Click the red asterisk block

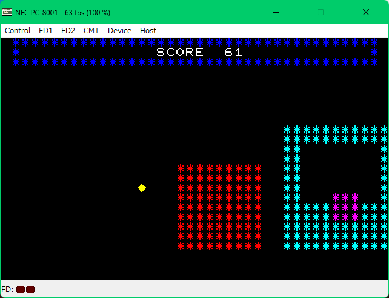point(219,207)
